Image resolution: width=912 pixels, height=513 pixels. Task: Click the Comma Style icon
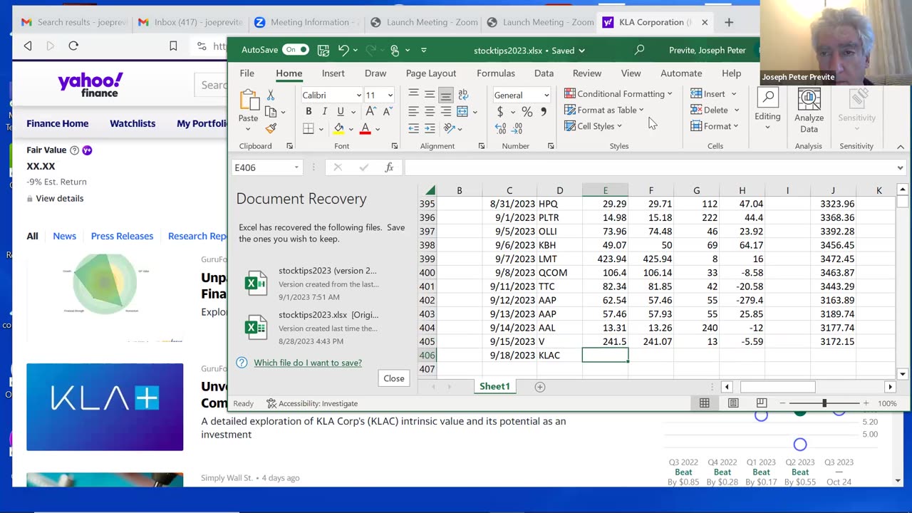[x=544, y=111]
